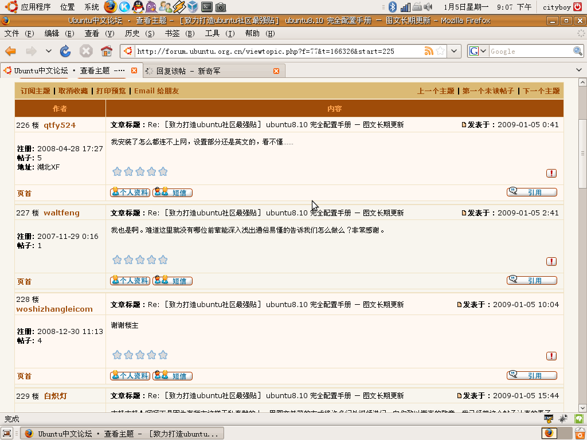The image size is (587, 440).
Task: Open the 应用程序 panel menu
Action: 36,7
